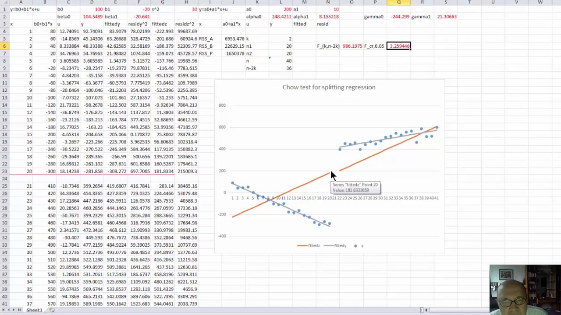Go to first sheet navigation arrow

(4, 310)
